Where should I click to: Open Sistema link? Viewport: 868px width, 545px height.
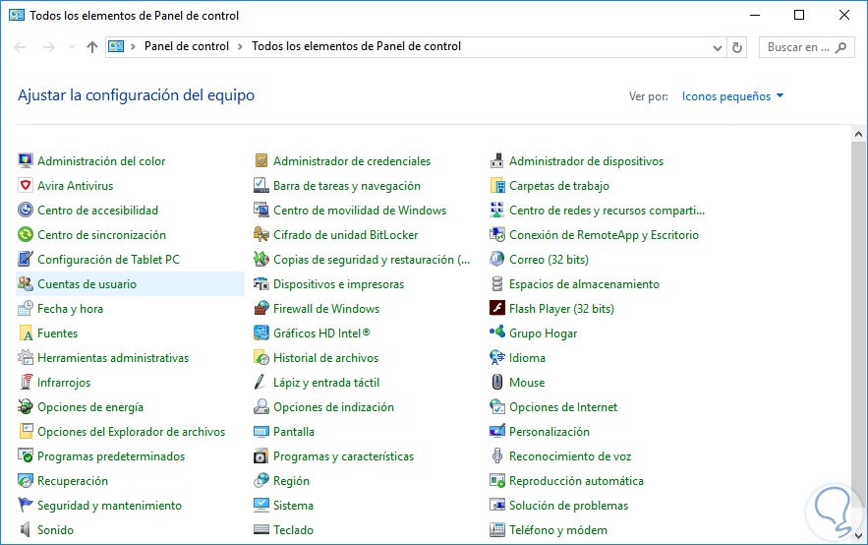pos(293,505)
